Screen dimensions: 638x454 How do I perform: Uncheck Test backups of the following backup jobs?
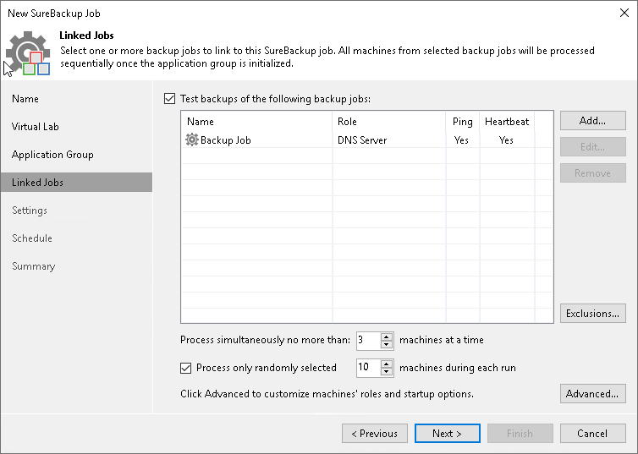pos(170,99)
